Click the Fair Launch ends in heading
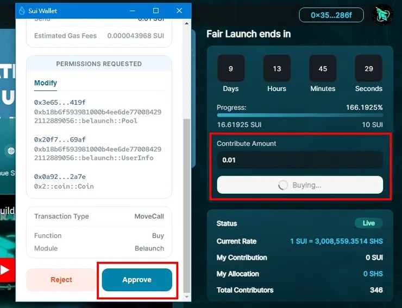This screenshot has height=308, width=402. pos(249,34)
